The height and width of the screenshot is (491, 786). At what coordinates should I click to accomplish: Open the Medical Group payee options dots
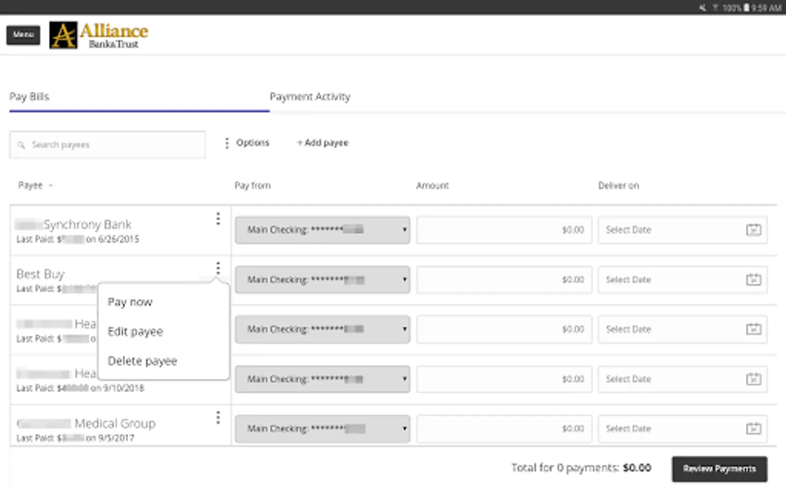click(x=218, y=417)
